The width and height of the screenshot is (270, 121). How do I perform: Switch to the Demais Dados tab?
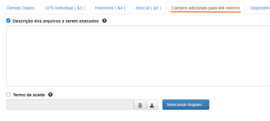tap(21, 8)
